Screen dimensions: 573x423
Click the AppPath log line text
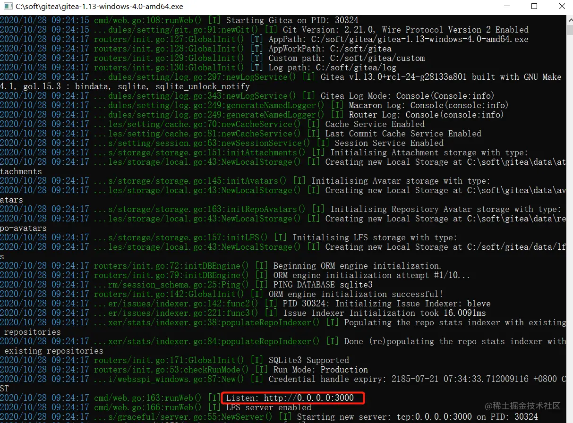pos(398,39)
